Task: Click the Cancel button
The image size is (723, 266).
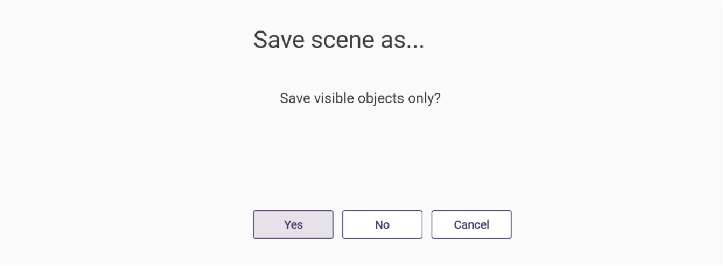Action: (472, 224)
